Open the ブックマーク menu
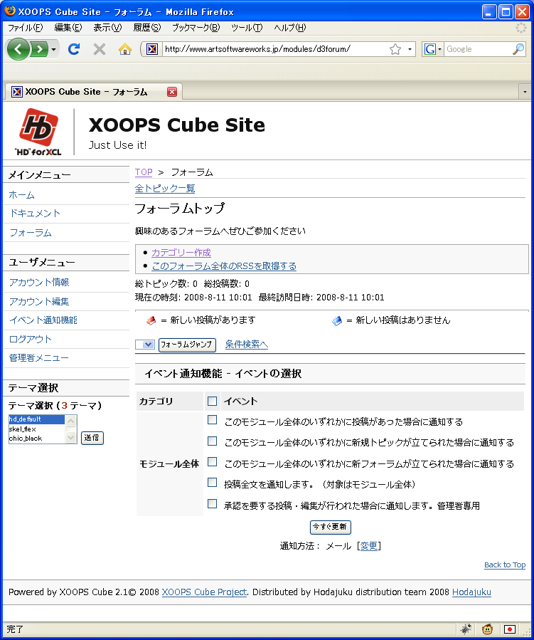 tap(195, 28)
